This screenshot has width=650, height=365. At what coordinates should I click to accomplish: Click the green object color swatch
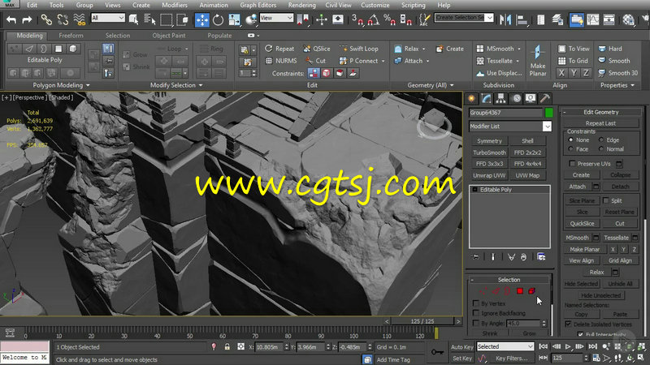[549, 113]
